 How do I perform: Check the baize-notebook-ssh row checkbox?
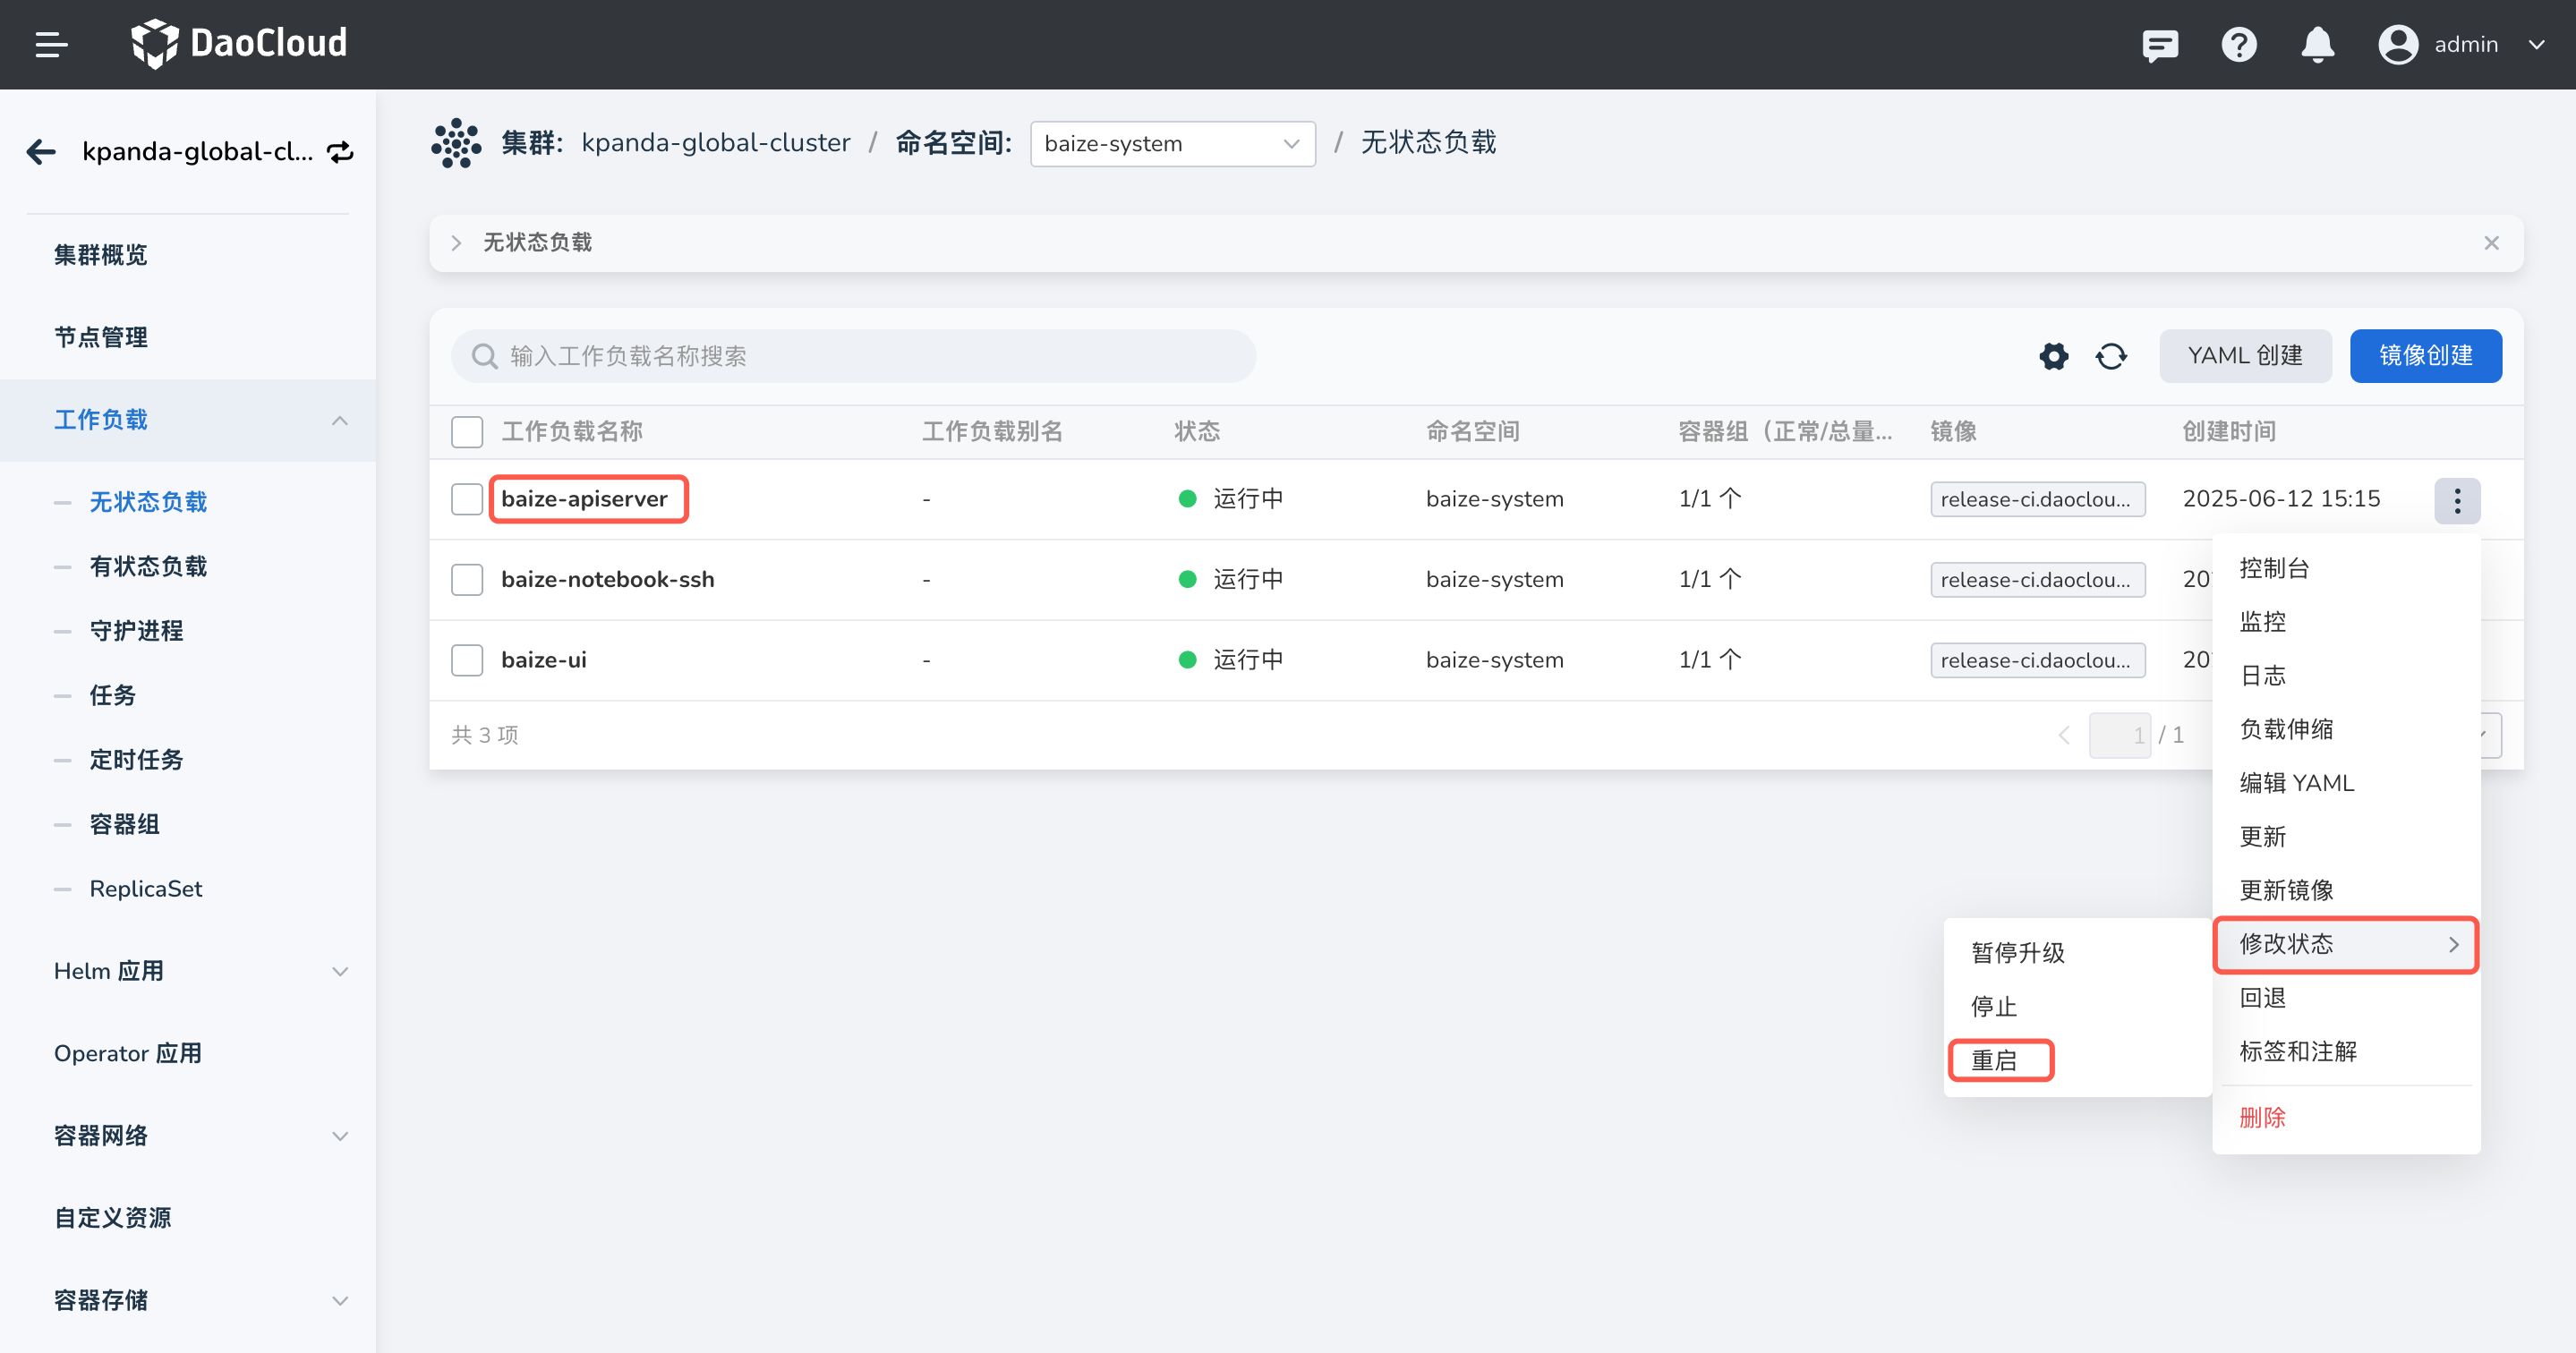pos(467,580)
